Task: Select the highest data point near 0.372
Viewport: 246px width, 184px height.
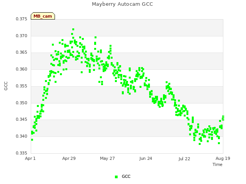Action: click(x=73, y=30)
